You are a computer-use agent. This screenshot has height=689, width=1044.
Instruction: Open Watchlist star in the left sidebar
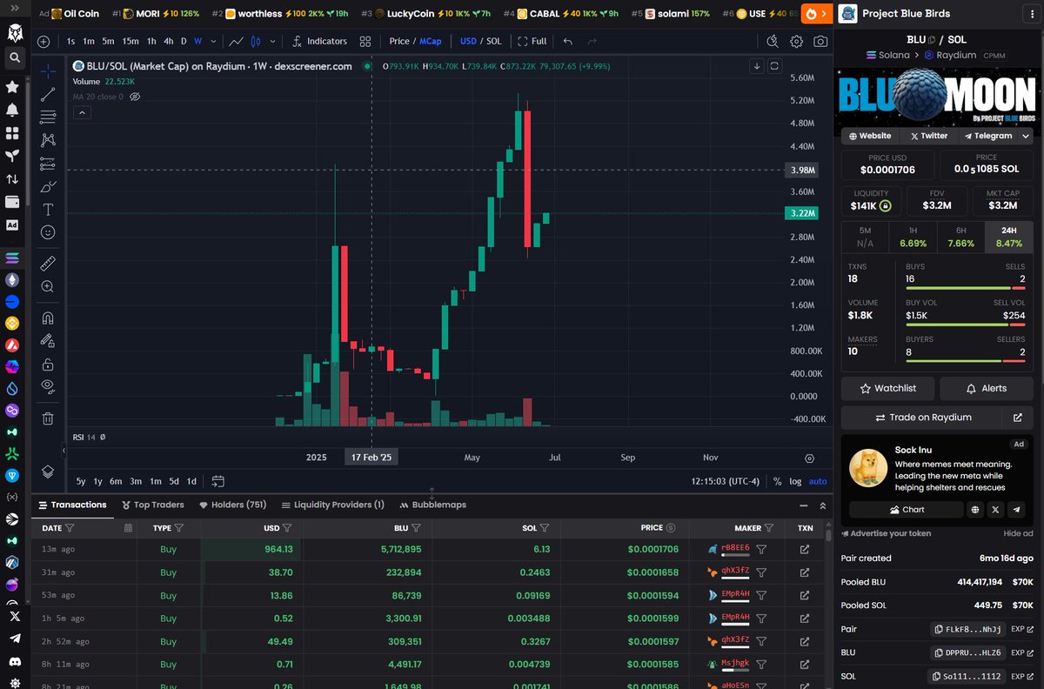pyautogui.click(x=12, y=87)
